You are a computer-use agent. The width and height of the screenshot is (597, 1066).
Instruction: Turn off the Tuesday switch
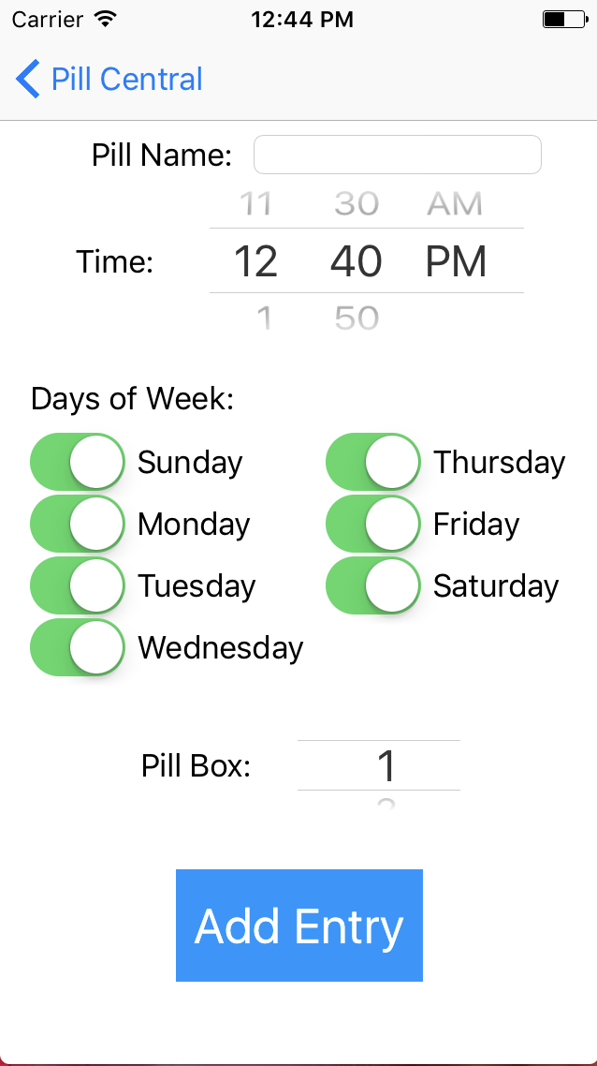78,585
